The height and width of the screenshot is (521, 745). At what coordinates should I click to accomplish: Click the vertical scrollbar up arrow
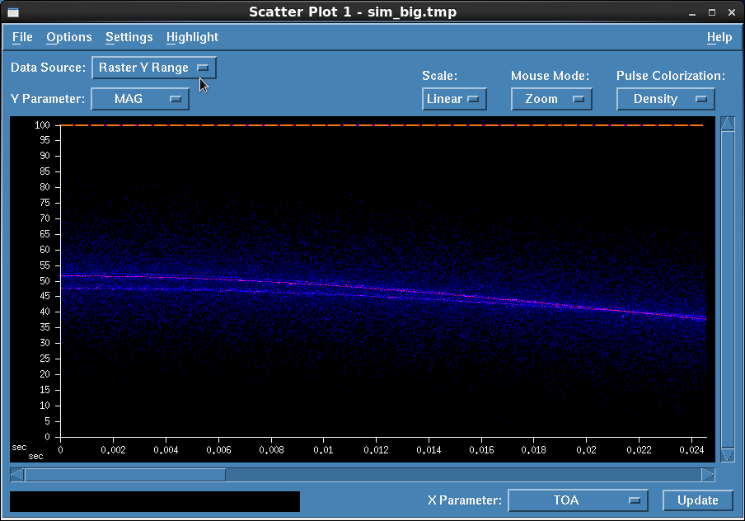(727, 124)
